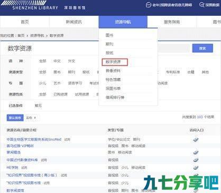Go to 首页 in the breadcrumb
This screenshot has height=193, width=221.
[21, 35]
